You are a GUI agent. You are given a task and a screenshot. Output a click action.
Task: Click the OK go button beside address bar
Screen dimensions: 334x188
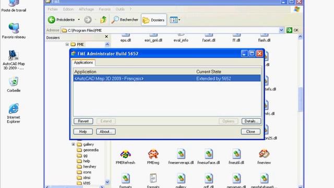tap(292, 30)
